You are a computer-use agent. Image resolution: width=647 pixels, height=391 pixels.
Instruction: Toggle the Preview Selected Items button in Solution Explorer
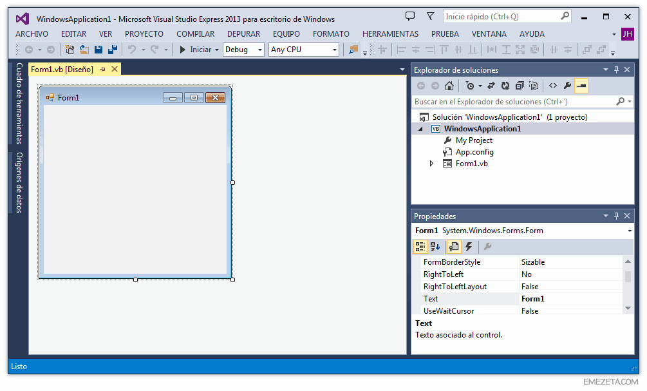[581, 86]
